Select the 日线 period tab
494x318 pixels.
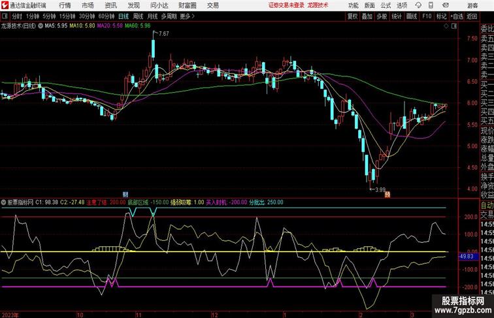(x=124, y=16)
